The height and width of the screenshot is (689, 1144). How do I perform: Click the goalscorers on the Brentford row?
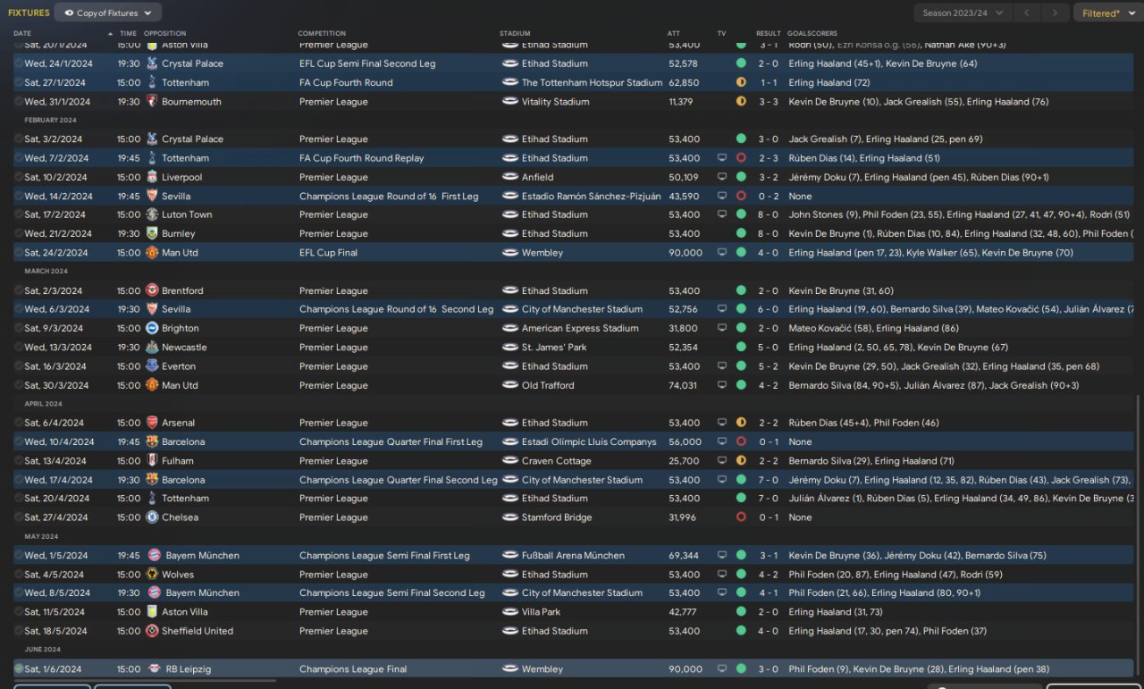click(842, 290)
